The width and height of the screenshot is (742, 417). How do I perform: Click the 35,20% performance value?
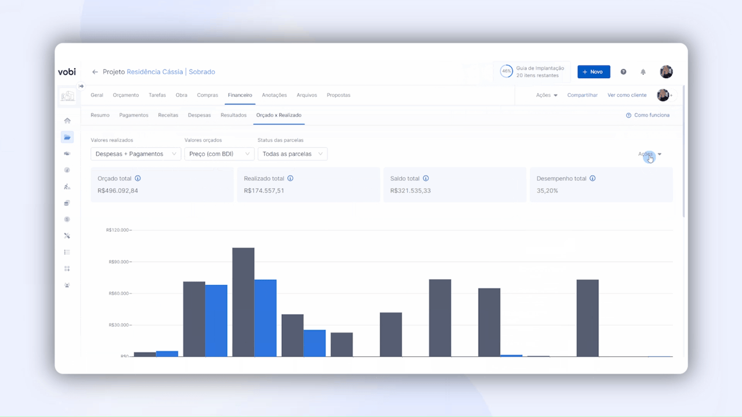[x=547, y=191]
